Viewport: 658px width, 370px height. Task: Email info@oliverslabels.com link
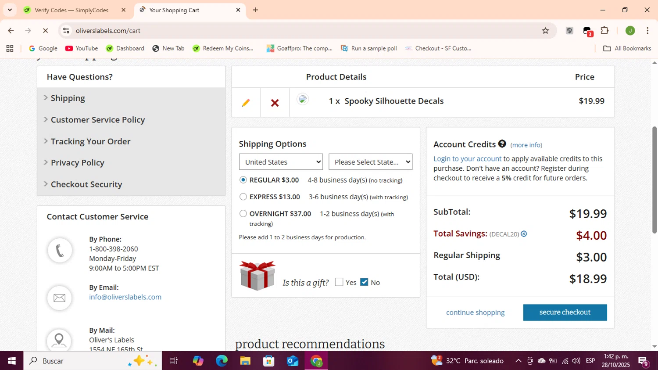click(125, 297)
